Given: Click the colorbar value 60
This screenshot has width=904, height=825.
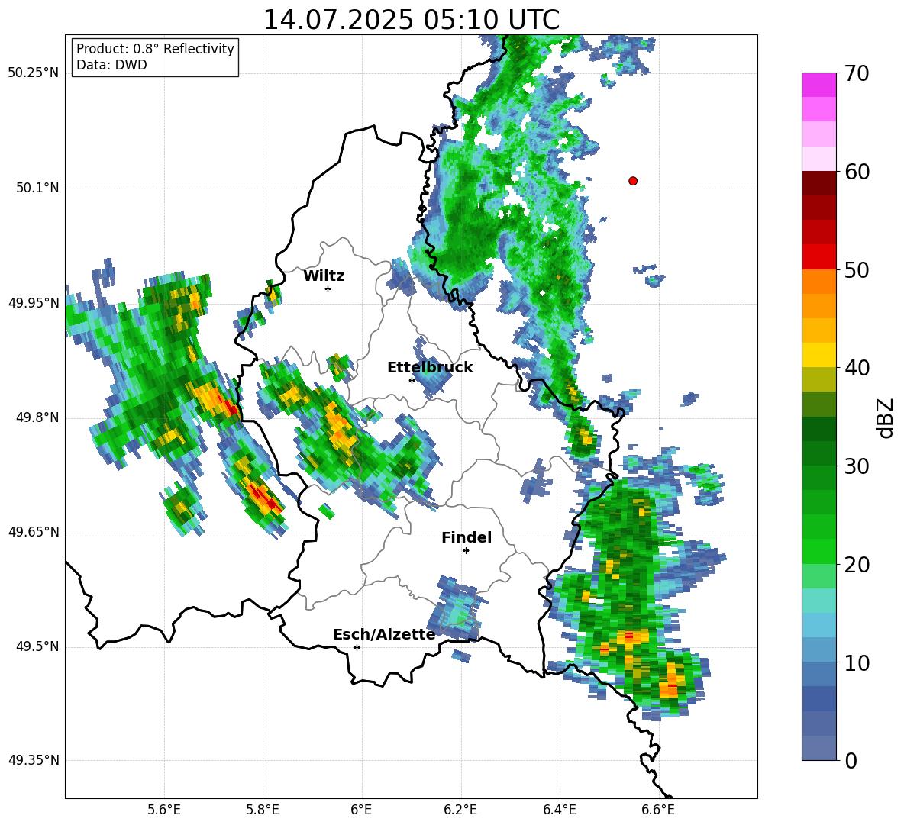Looking at the screenshot, I should tap(857, 172).
